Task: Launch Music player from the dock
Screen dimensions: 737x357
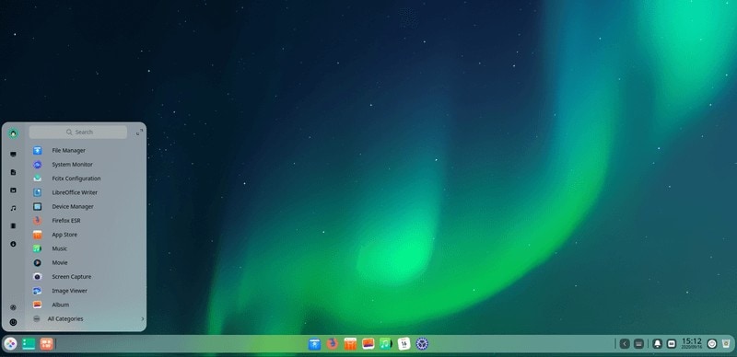Action: [x=386, y=344]
